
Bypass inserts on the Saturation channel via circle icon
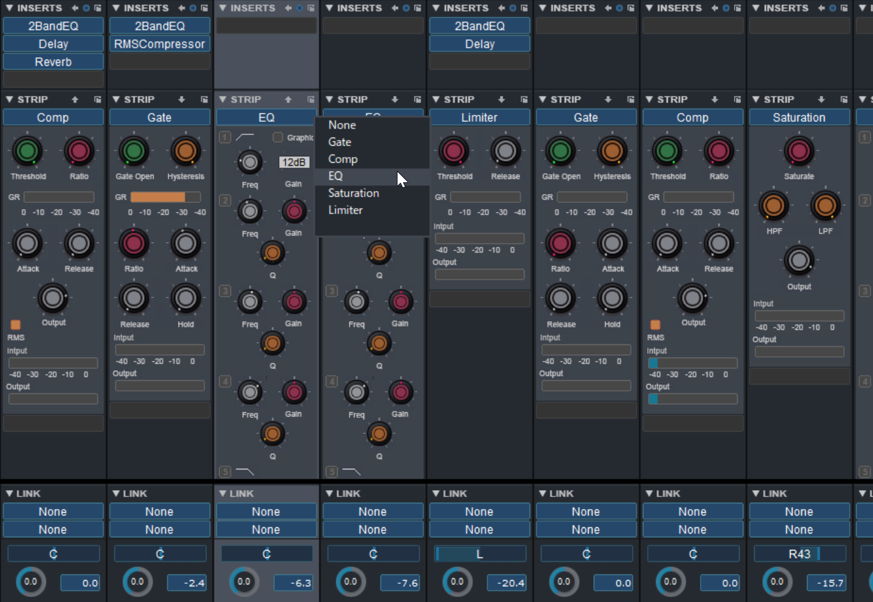(833, 8)
